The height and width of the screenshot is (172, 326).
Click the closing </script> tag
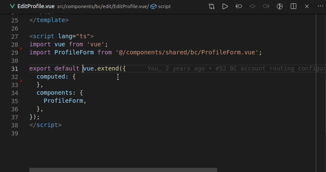pyautogui.click(x=45, y=125)
